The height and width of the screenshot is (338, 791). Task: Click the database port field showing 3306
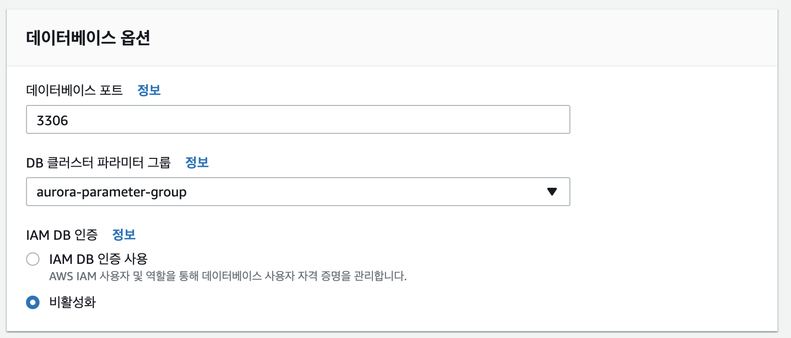[x=298, y=119]
